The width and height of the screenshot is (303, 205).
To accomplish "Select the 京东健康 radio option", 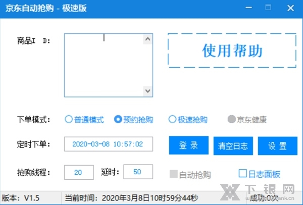I will point(247,120).
